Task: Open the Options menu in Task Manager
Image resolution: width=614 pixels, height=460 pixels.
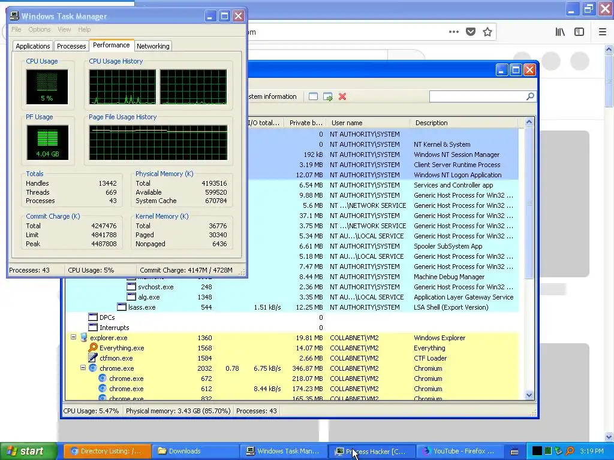Action: [x=39, y=29]
